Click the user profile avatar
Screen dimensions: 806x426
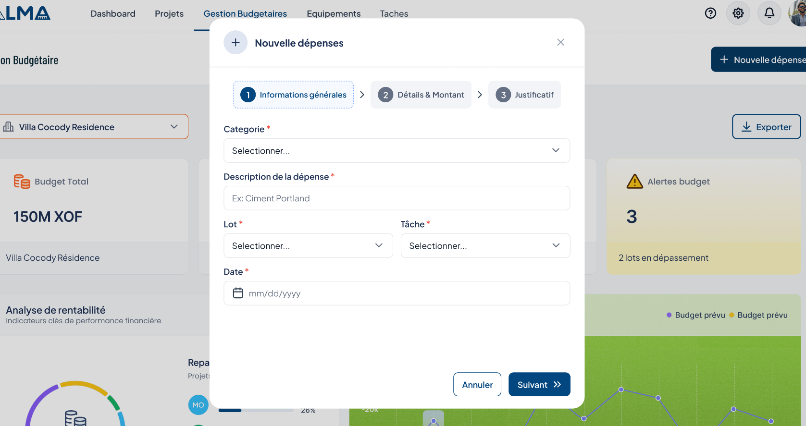point(799,13)
